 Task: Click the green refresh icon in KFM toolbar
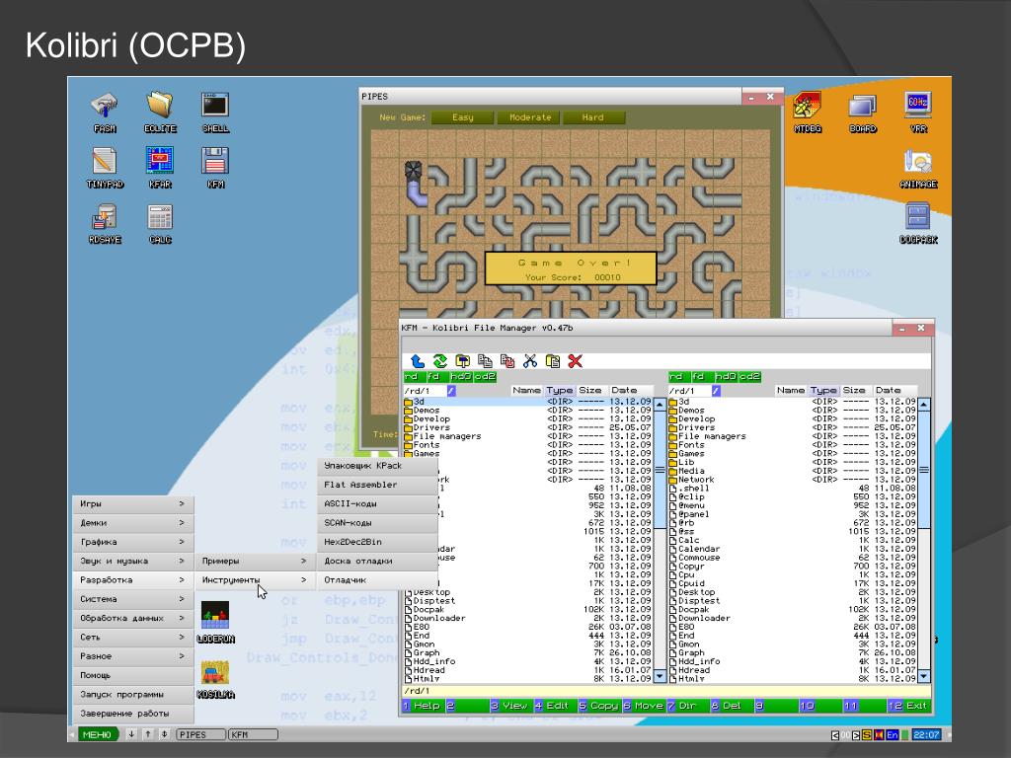click(x=440, y=361)
